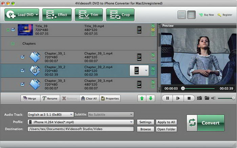Open the Profile dropdown
Image resolution: width=237 pixels, height=148 pixels.
pos(81,122)
